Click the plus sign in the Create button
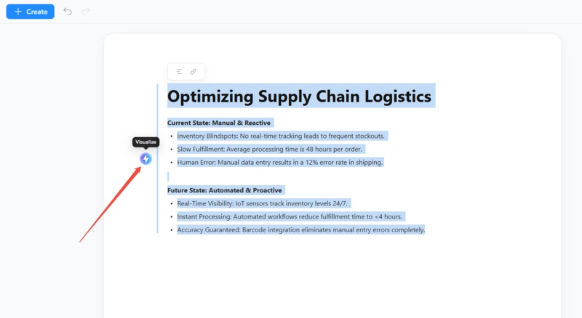This screenshot has width=582, height=318. pyautogui.click(x=18, y=12)
